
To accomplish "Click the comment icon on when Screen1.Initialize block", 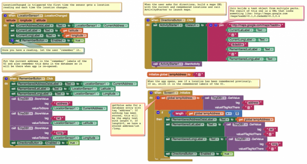I will 151,93.
